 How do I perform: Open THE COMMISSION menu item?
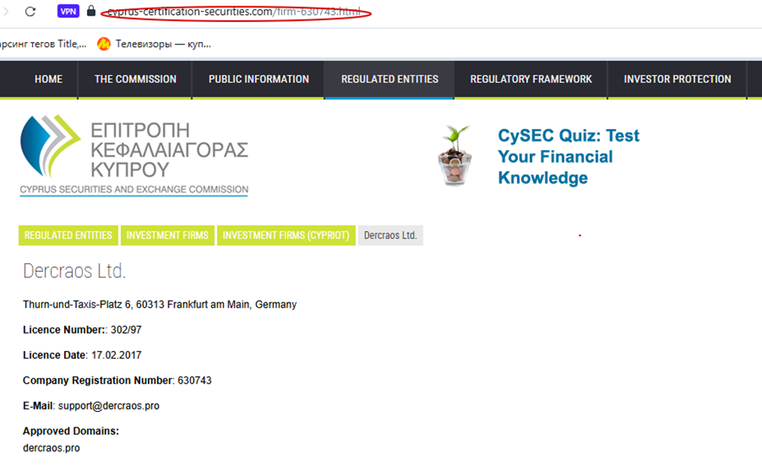(135, 79)
